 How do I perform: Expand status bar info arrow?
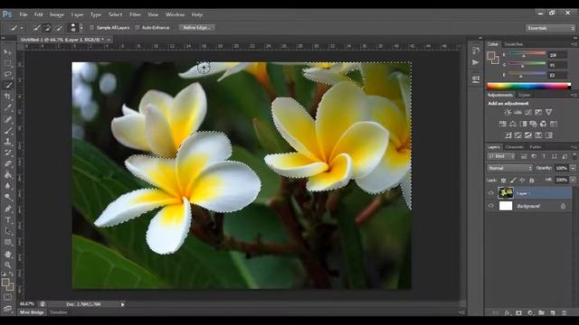pyautogui.click(x=123, y=304)
